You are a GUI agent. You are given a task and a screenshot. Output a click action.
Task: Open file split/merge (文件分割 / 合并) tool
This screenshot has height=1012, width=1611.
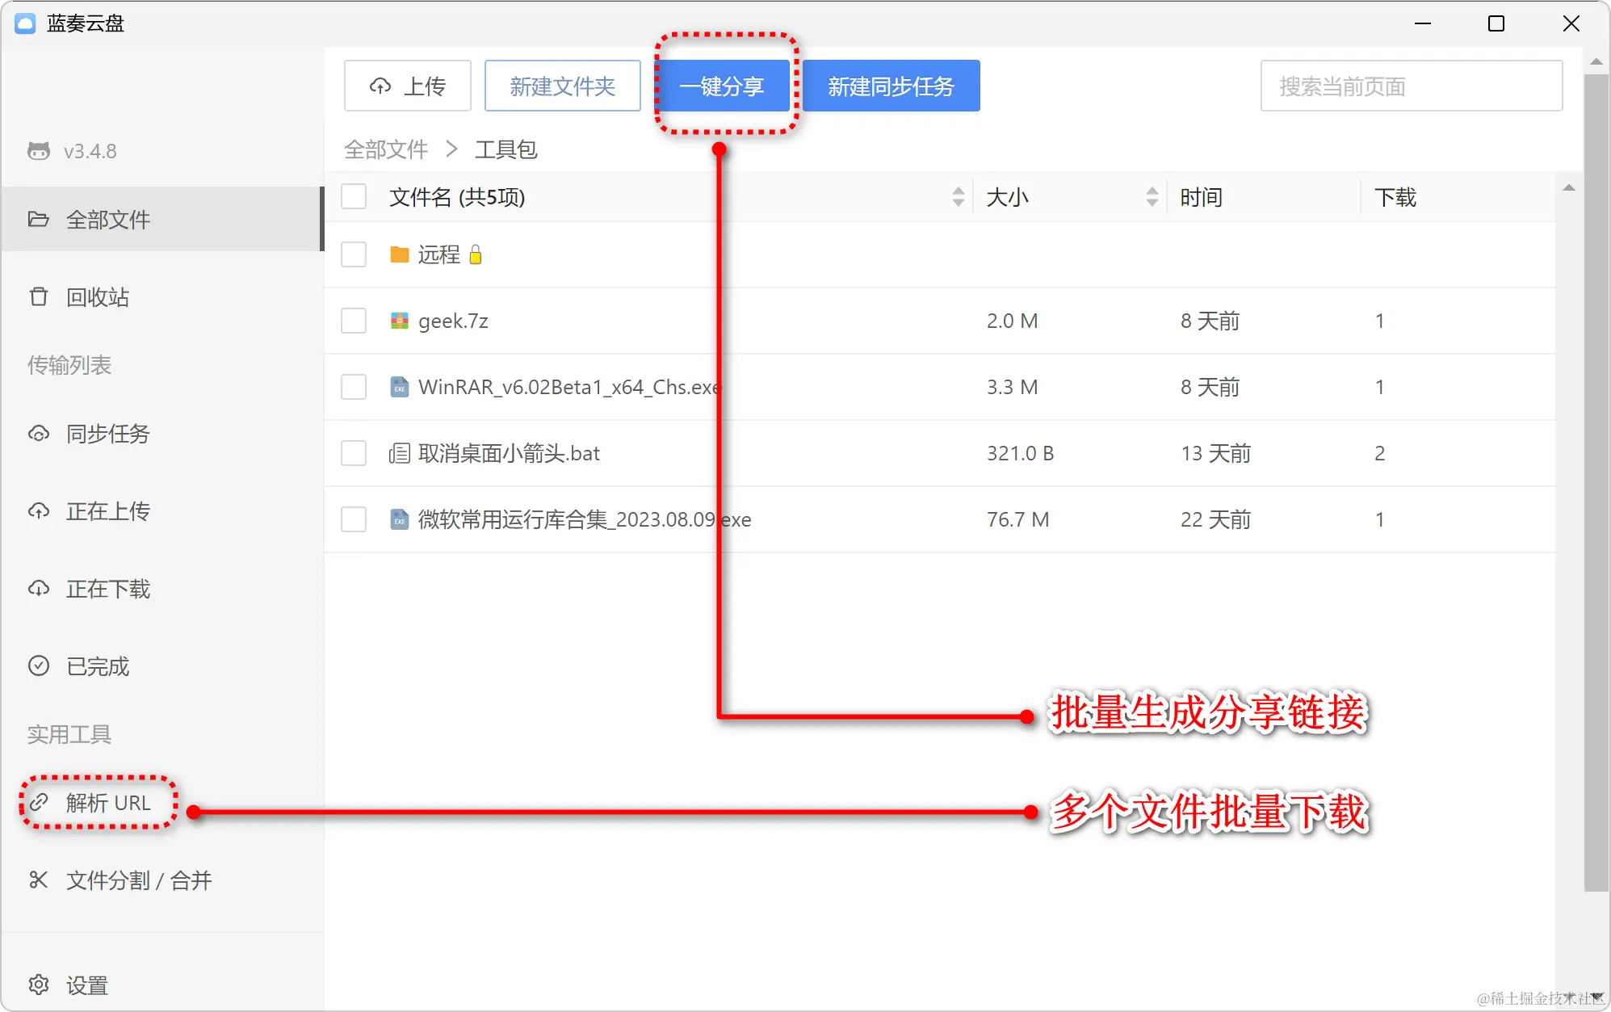[x=138, y=880]
